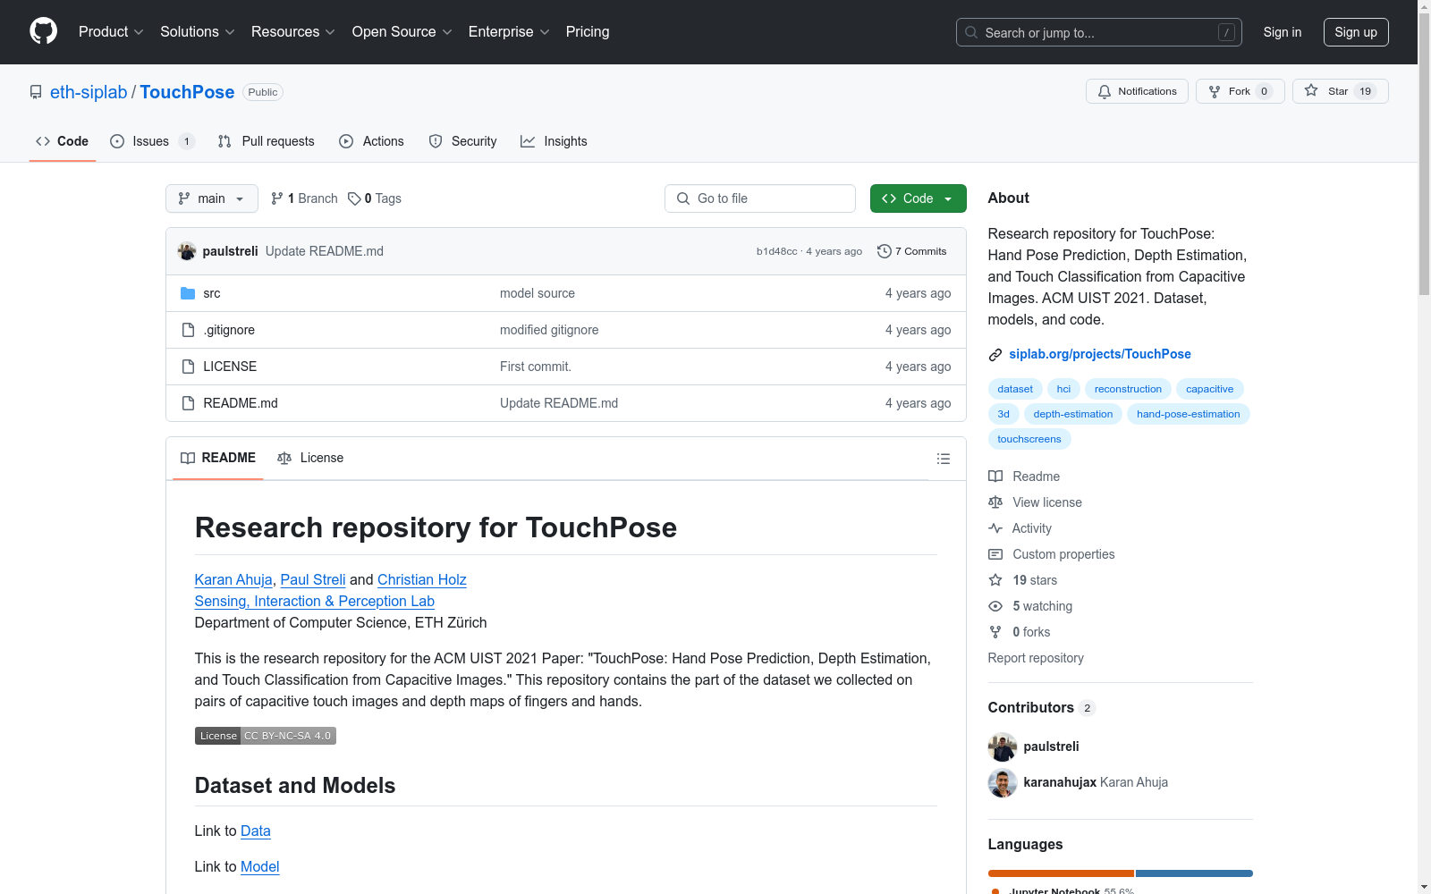Click the tag icon next to 0 Tags
This screenshot has width=1431, height=894.
[354, 198]
